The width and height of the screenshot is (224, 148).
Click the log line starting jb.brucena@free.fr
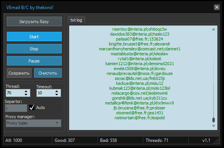tap(139, 108)
